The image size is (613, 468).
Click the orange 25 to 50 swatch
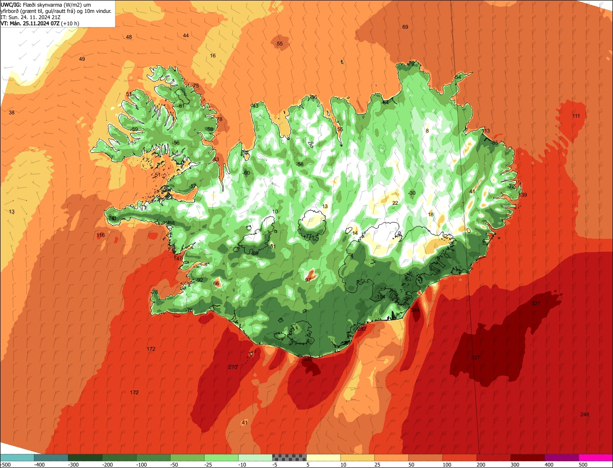coord(391,457)
